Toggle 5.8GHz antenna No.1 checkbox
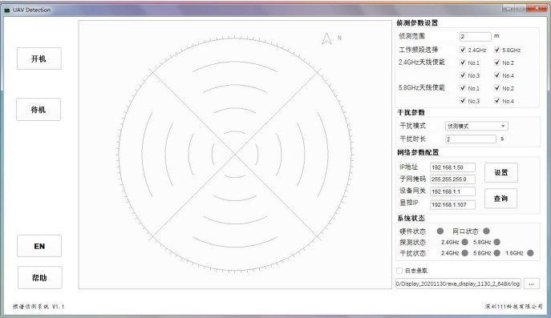This screenshot has width=551, height=318. pyautogui.click(x=463, y=88)
